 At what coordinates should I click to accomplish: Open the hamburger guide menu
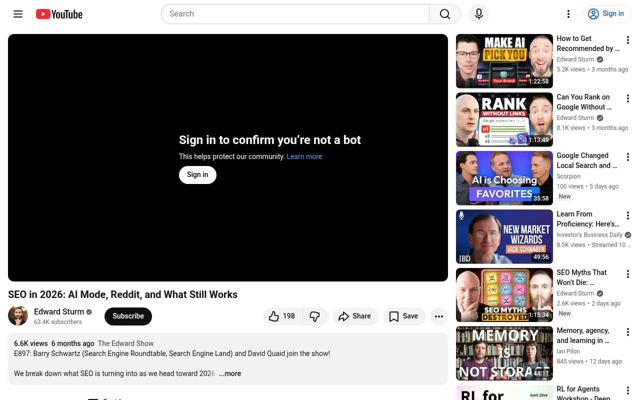pos(18,14)
